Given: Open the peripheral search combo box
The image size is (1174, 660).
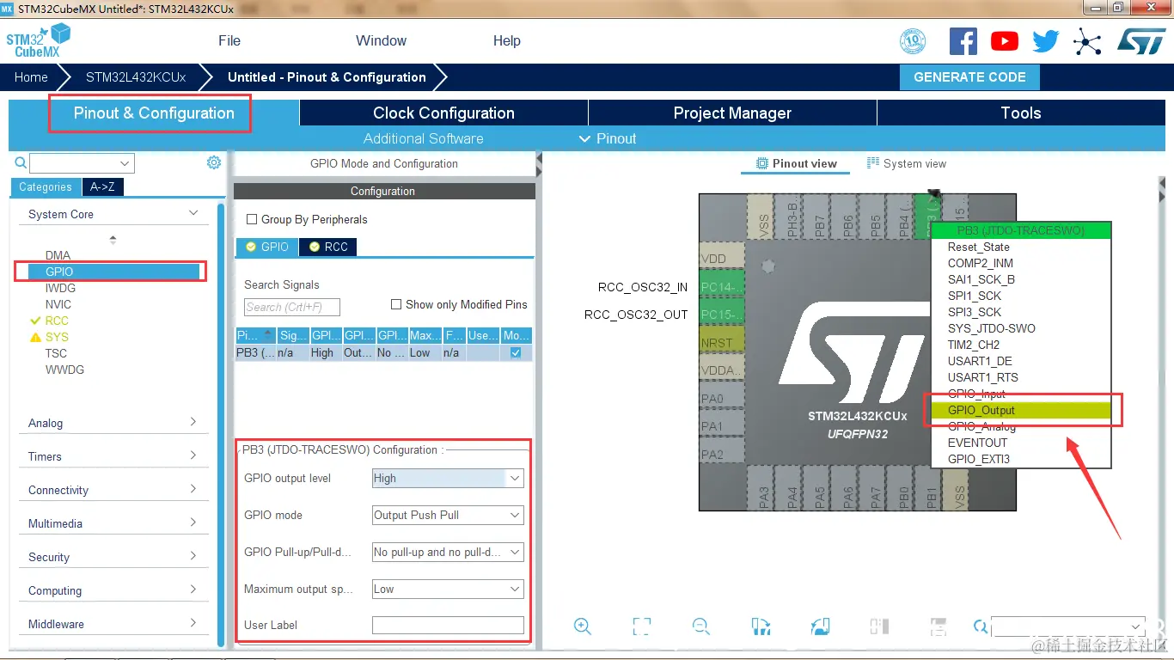Looking at the screenshot, I should point(83,163).
